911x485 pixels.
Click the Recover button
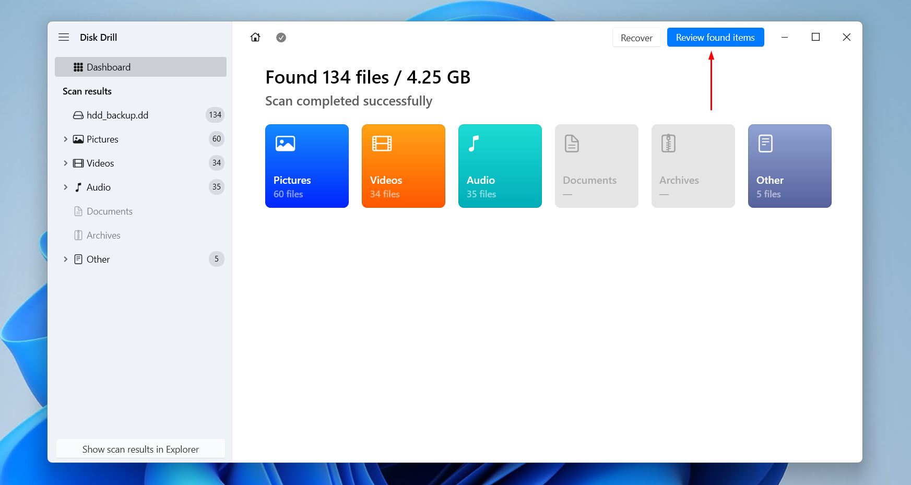[x=636, y=38]
